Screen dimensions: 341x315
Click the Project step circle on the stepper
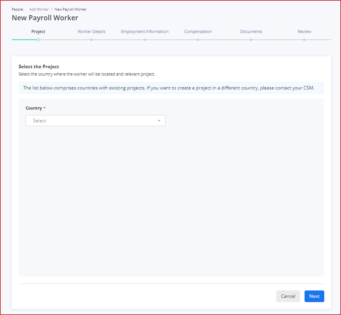coord(38,40)
